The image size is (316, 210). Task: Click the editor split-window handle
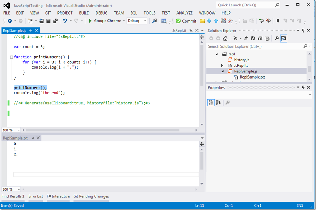(202, 37)
